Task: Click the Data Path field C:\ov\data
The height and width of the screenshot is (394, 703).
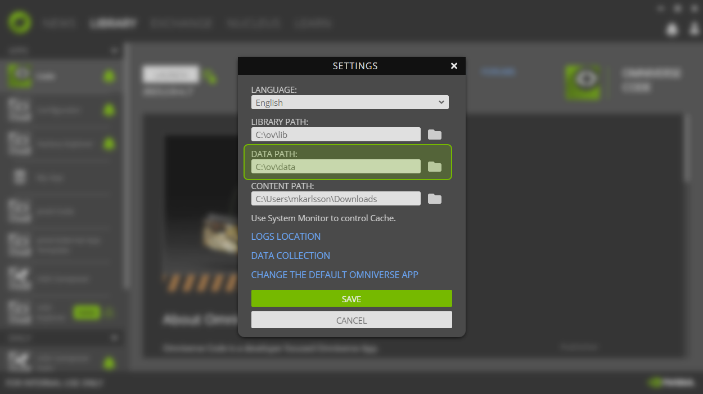Action: click(336, 167)
